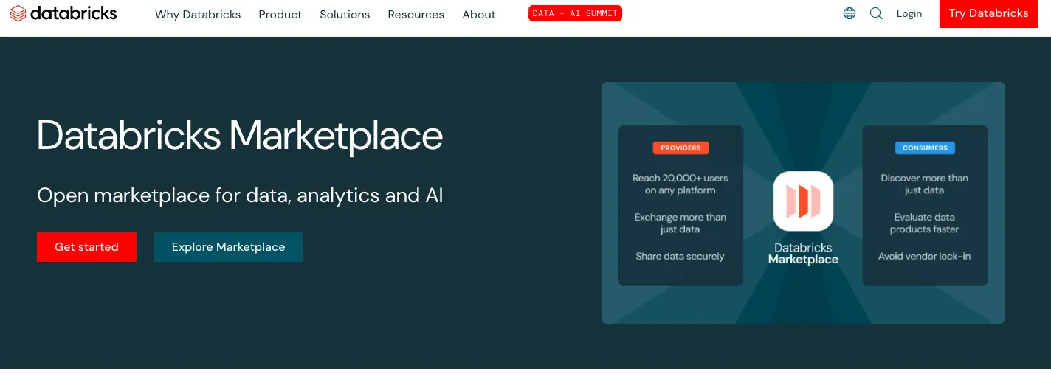1051x374 pixels.
Task: Open the search magnifier icon
Action: pyautogui.click(x=876, y=13)
